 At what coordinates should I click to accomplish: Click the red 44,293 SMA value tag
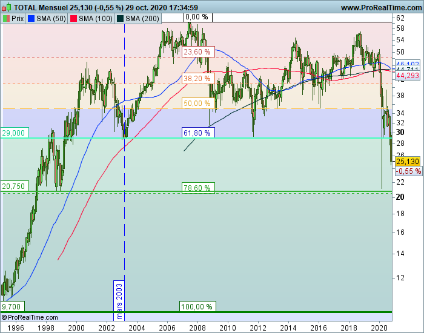(408, 76)
